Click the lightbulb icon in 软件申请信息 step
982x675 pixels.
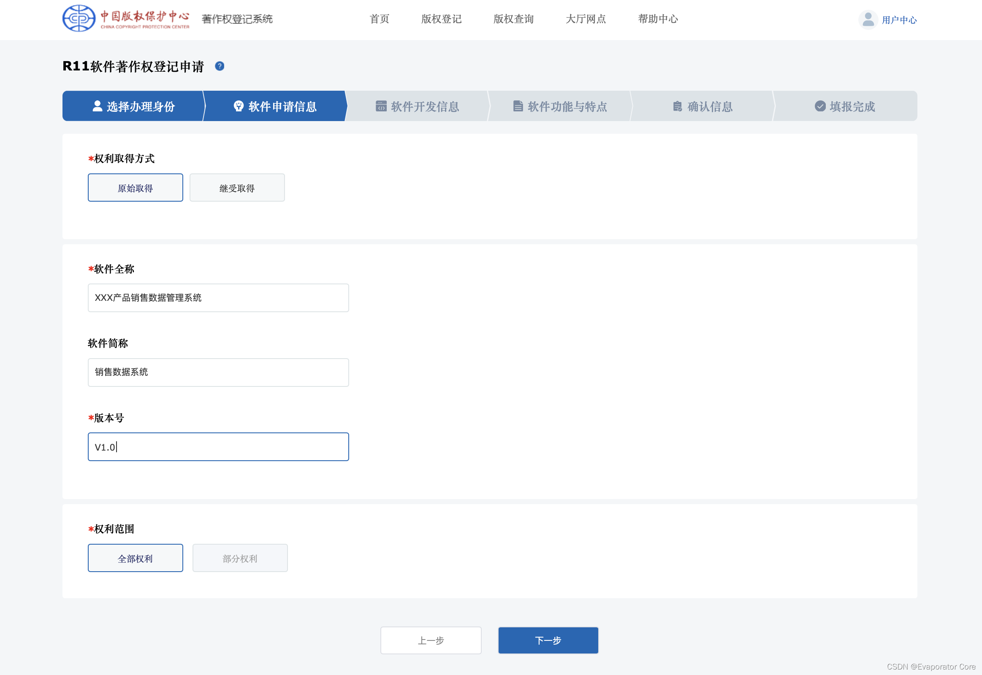click(238, 106)
